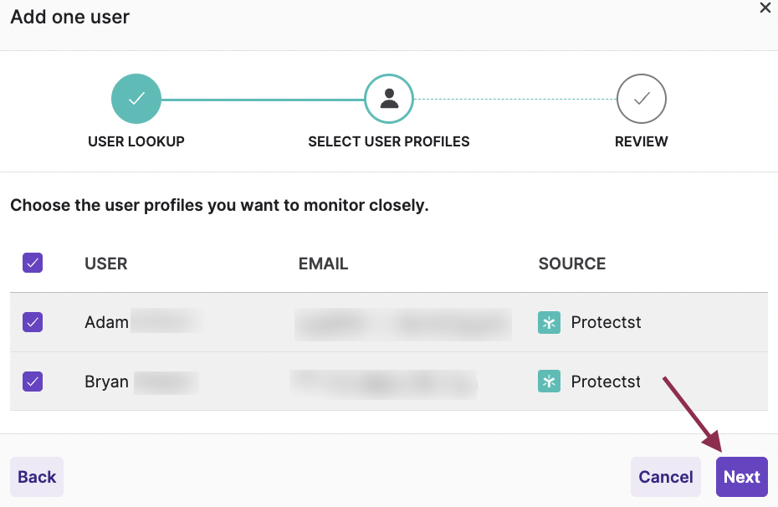Screen dimensions: 778x507
Task: Click the User Lookup completed step icon
Action: [x=136, y=99]
